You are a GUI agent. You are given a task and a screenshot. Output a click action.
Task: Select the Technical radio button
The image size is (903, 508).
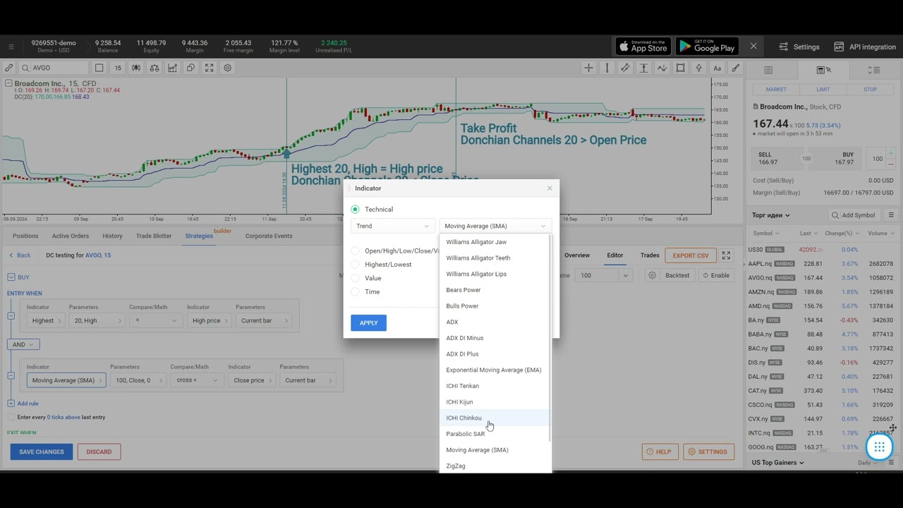pyautogui.click(x=355, y=210)
